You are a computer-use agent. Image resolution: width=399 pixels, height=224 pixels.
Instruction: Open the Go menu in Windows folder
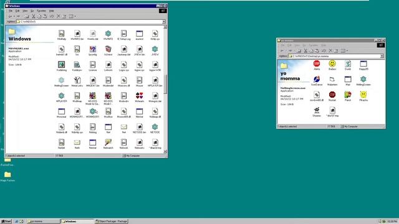click(32, 11)
